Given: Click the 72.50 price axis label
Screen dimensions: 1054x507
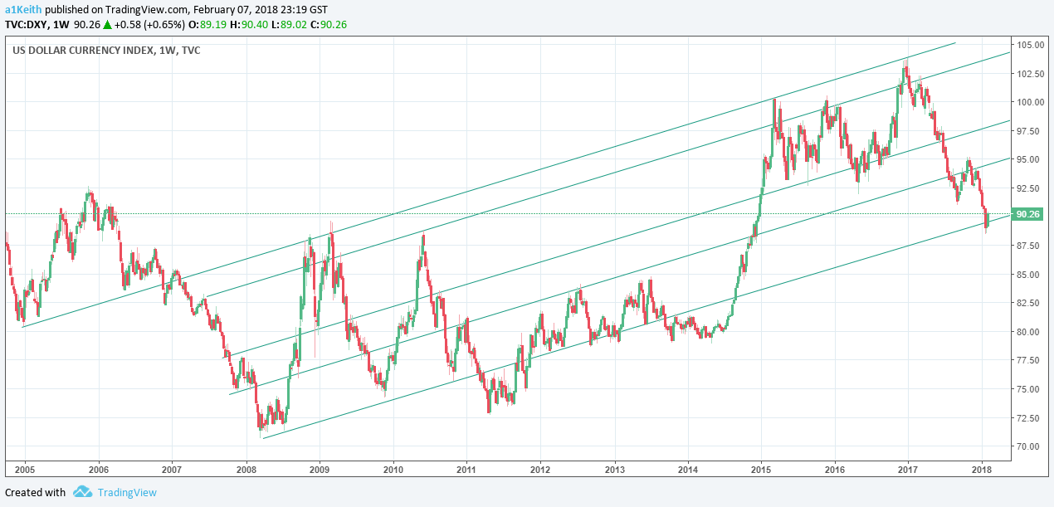Looking at the screenshot, I should coord(1027,418).
